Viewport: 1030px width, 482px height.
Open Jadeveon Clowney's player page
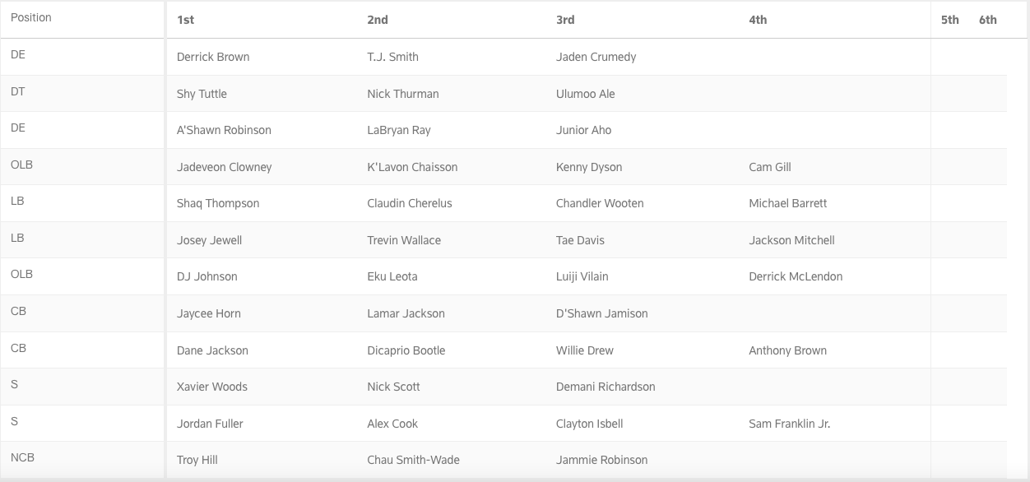pyautogui.click(x=224, y=167)
